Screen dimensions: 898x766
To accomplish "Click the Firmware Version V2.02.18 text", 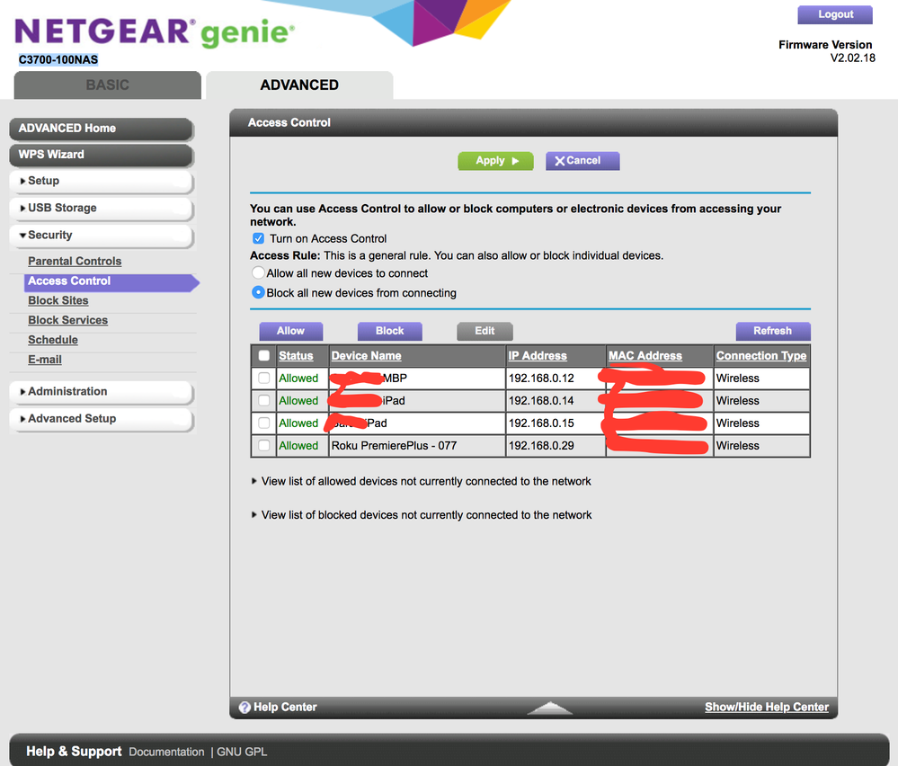I will [x=826, y=51].
